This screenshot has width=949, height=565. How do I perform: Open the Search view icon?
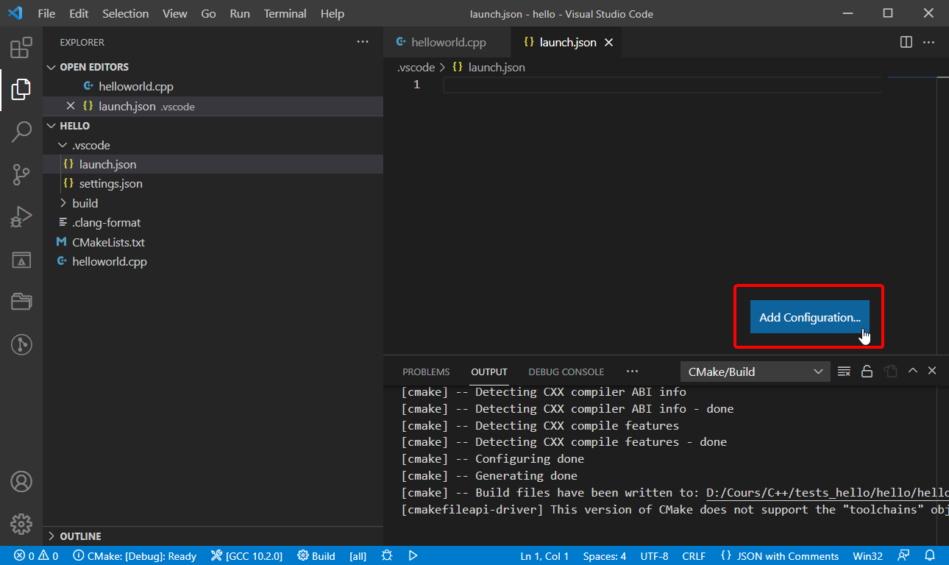coord(21,132)
